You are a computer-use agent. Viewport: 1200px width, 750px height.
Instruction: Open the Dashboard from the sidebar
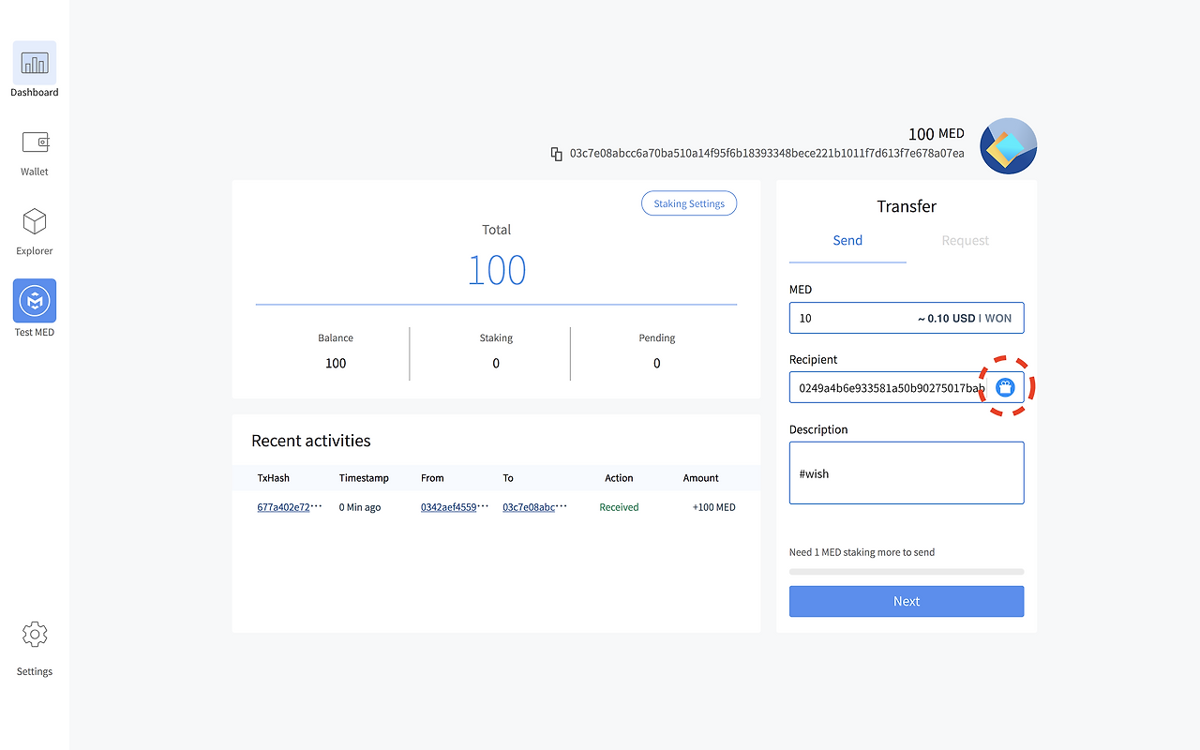35,69
